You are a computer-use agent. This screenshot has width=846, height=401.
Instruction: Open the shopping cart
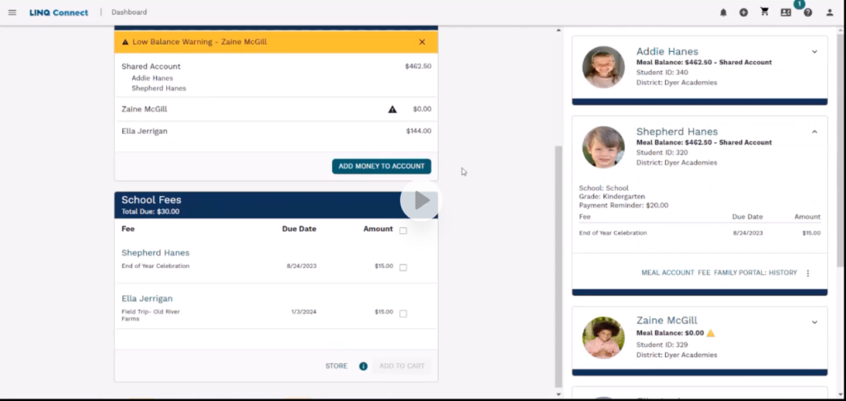764,12
